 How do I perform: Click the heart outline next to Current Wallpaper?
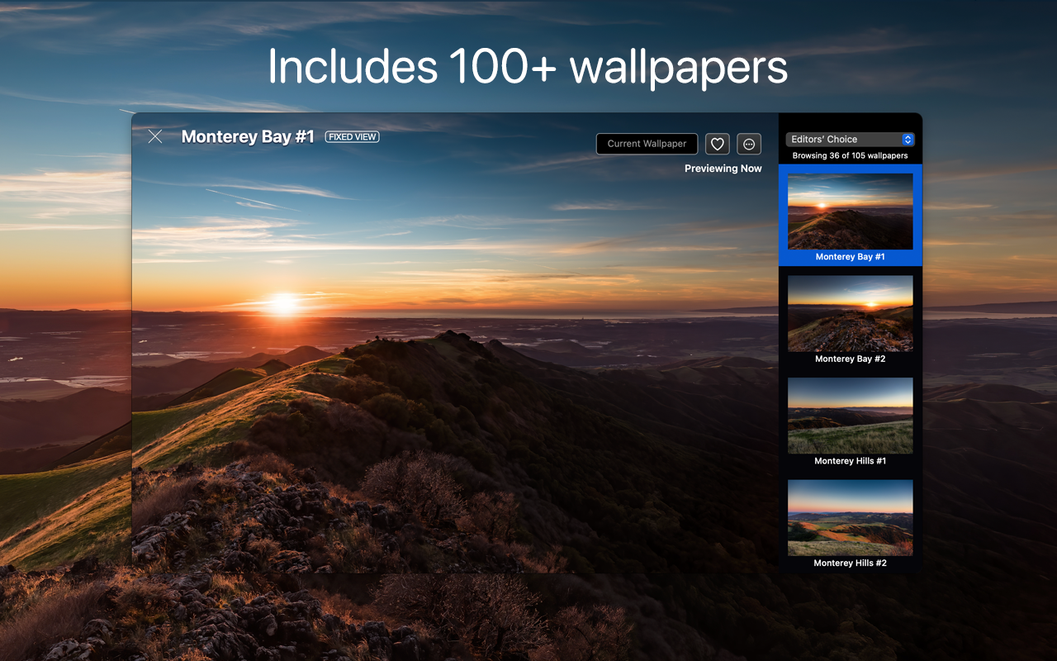(717, 144)
